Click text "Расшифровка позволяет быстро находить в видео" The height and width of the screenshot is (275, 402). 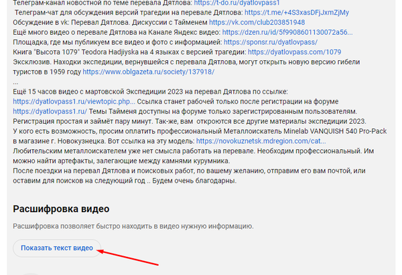pos(96,226)
